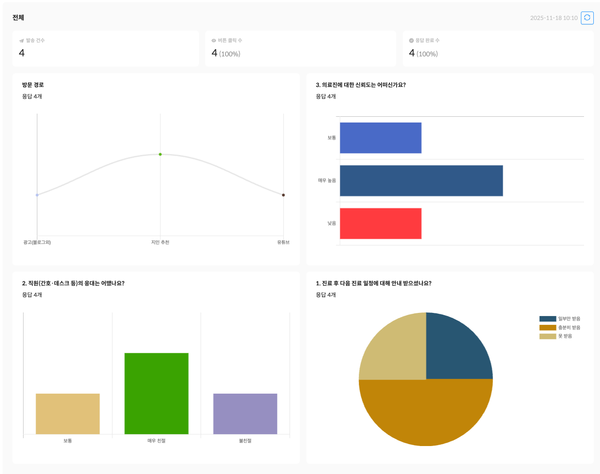The width and height of the screenshot is (600, 474).
Task: Click the '2. 직원(간호·데스크 등)의 응대는 어땠나요?' title
Action: coord(73,283)
